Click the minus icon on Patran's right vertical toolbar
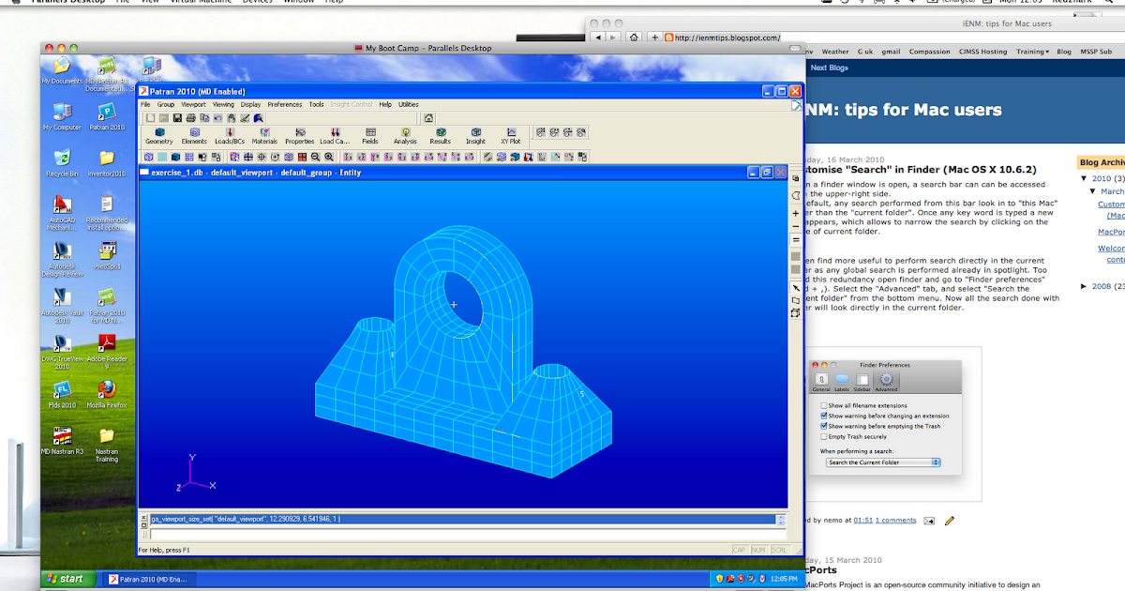Screen dimensions: 1125x591 [x=796, y=227]
